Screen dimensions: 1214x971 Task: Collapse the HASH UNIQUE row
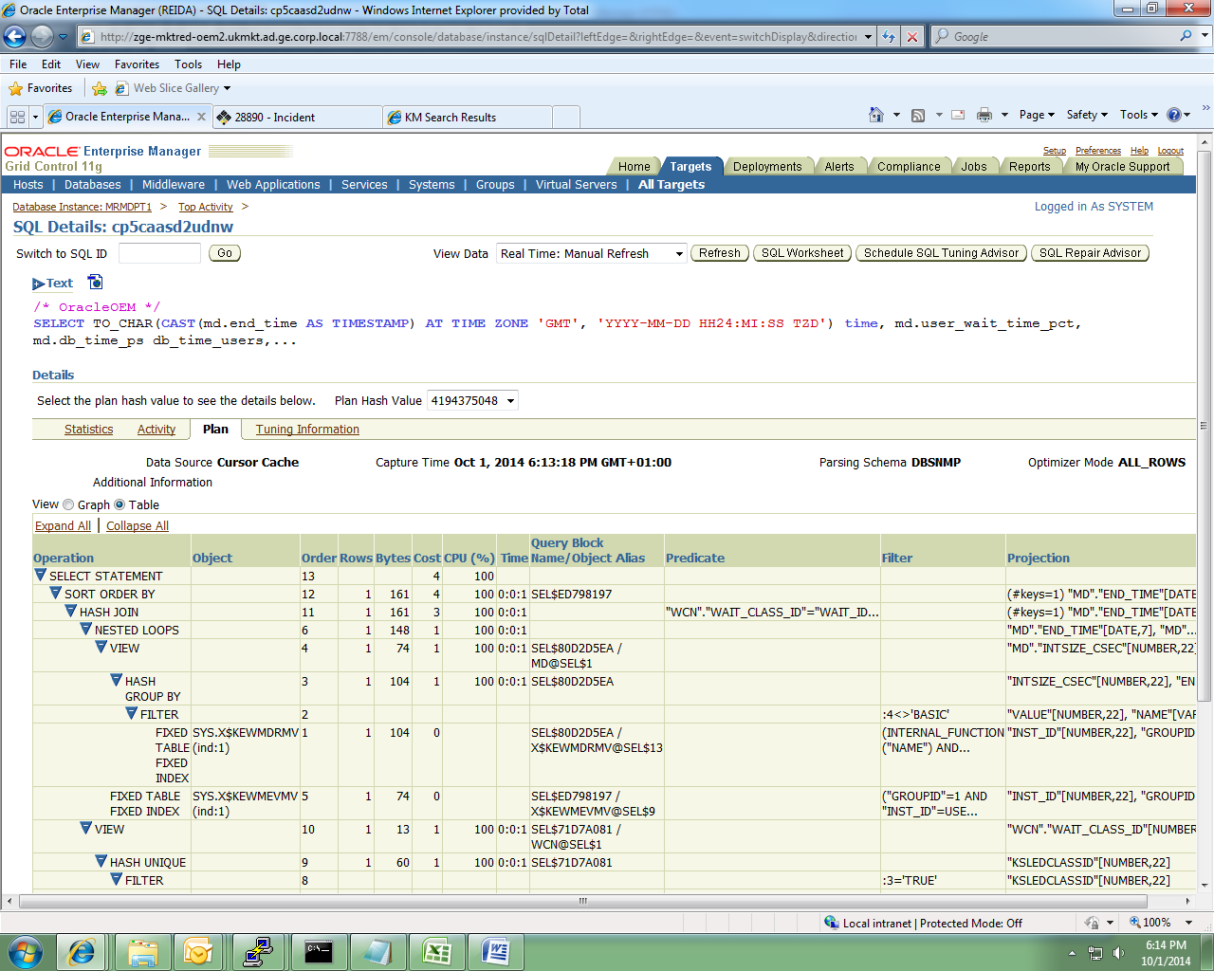(101, 861)
